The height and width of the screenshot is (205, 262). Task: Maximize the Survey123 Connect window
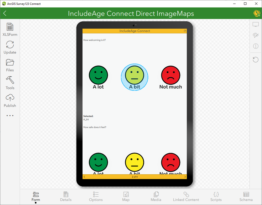coord(245,4)
